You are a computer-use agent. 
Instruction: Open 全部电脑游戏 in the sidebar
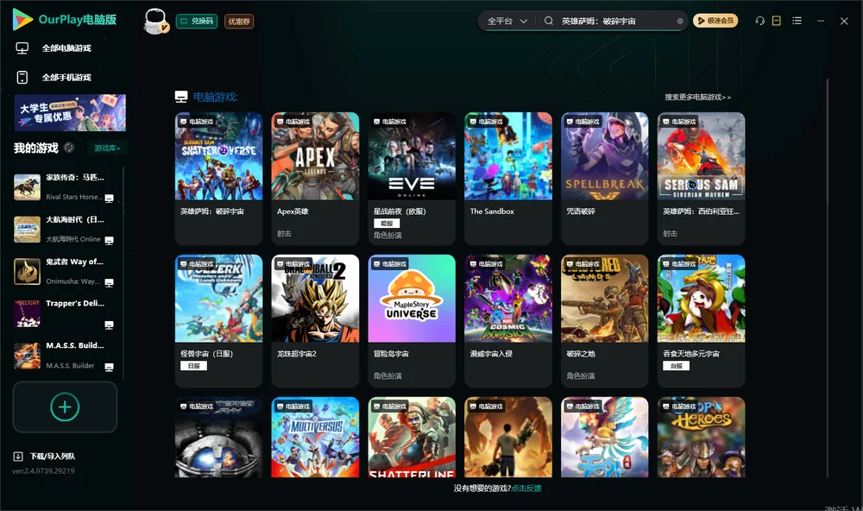[x=54, y=48]
